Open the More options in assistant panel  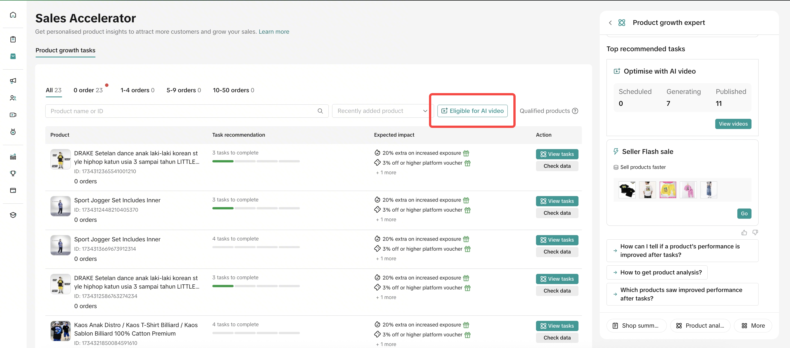pos(753,326)
